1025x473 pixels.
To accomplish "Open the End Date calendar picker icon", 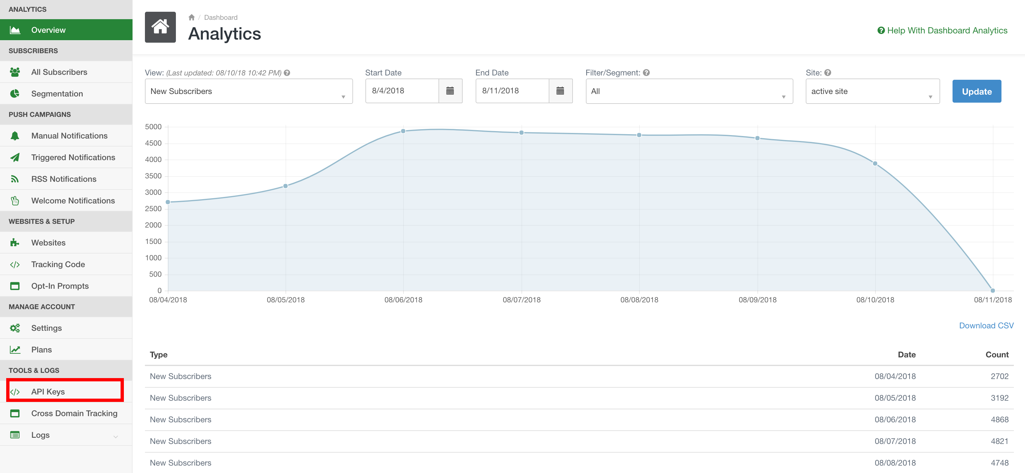I will click(560, 91).
